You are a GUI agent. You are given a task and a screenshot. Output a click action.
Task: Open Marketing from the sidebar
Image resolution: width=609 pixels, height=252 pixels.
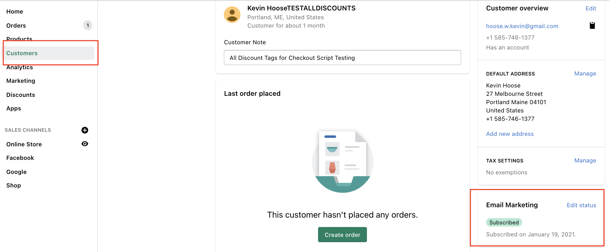[x=21, y=81]
